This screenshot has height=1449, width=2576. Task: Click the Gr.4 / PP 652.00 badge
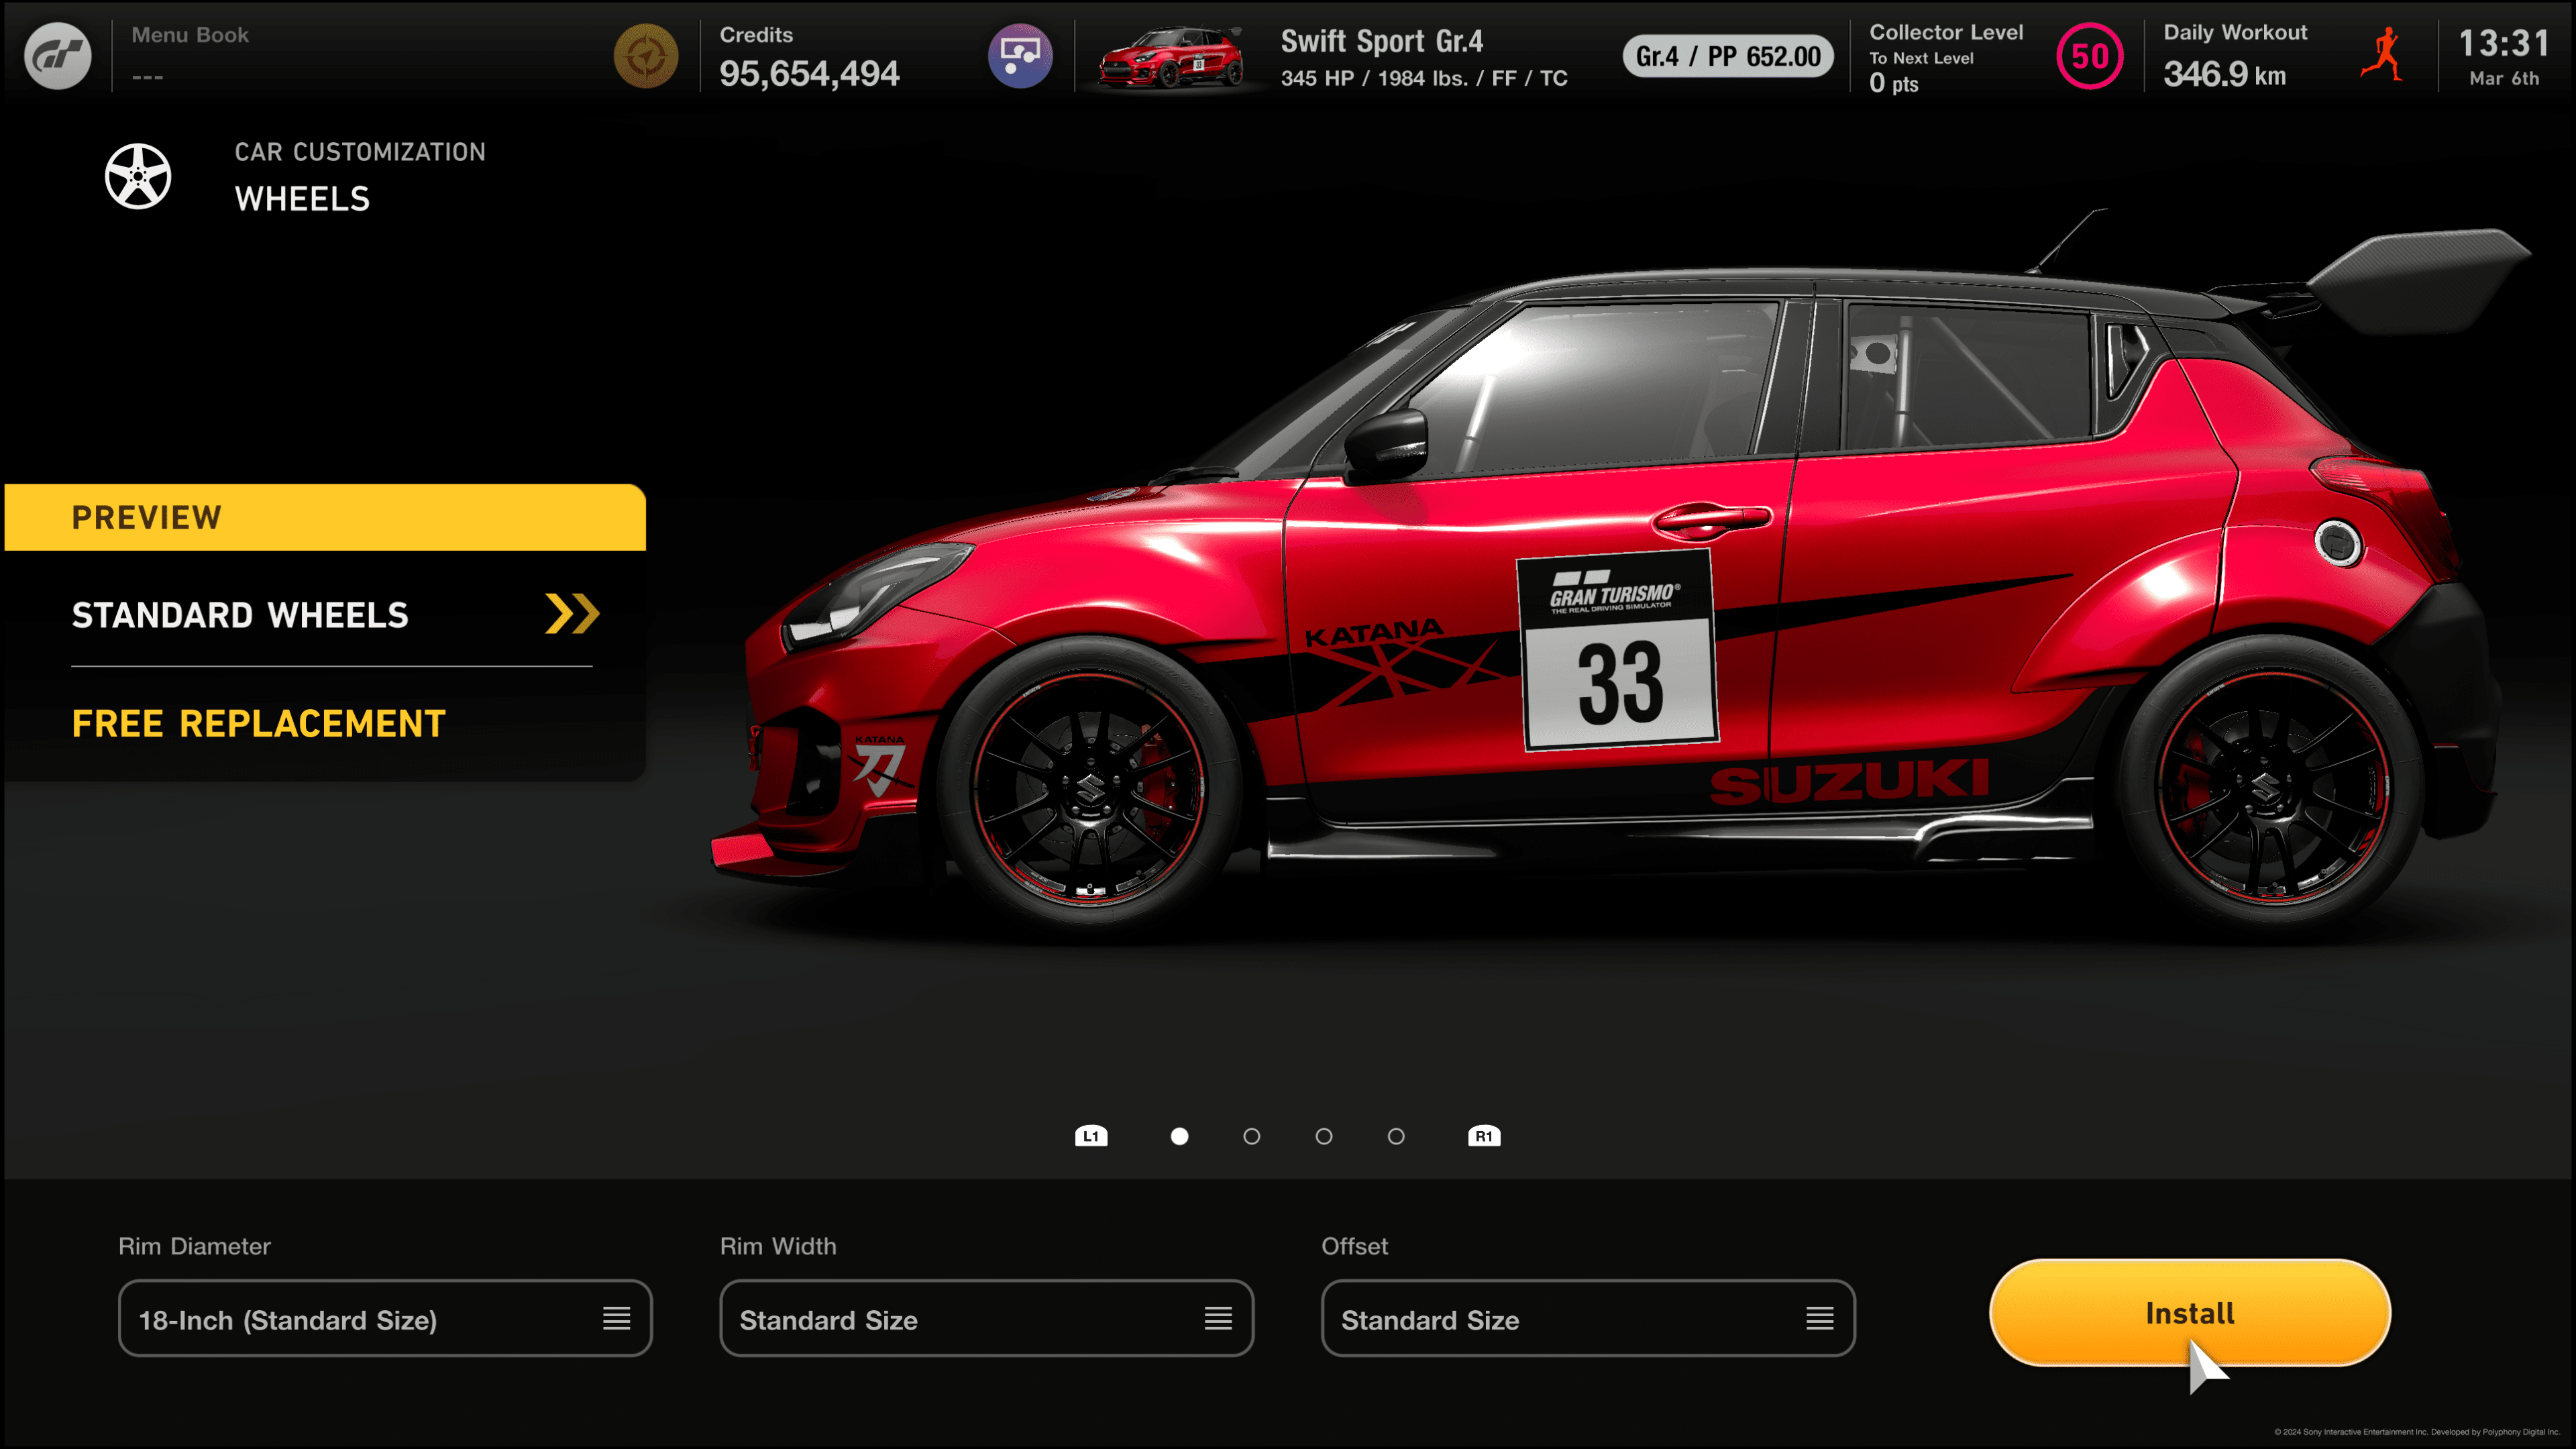[x=1728, y=56]
